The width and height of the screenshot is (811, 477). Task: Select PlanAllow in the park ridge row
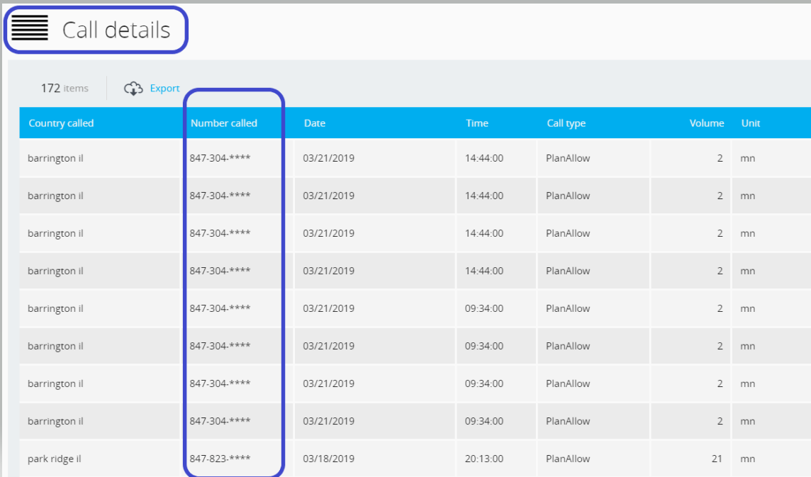click(x=568, y=459)
